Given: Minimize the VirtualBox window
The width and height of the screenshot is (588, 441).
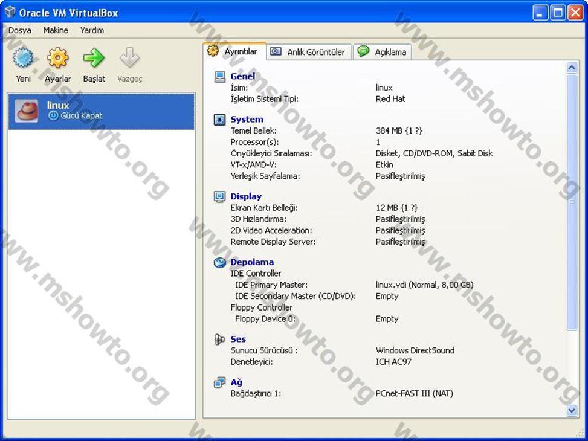Looking at the screenshot, I should pyautogui.click(x=540, y=13).
